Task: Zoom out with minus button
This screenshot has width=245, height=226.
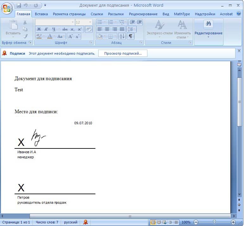Action: click(x=196, y=222)
